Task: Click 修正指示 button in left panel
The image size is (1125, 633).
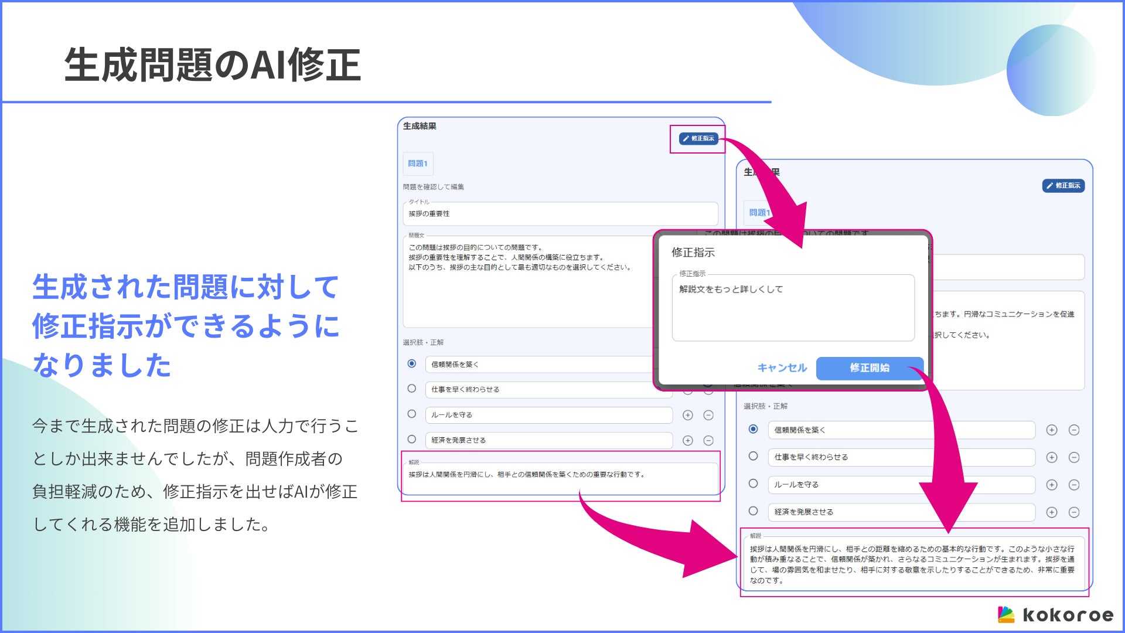Action: pos(698,138)
